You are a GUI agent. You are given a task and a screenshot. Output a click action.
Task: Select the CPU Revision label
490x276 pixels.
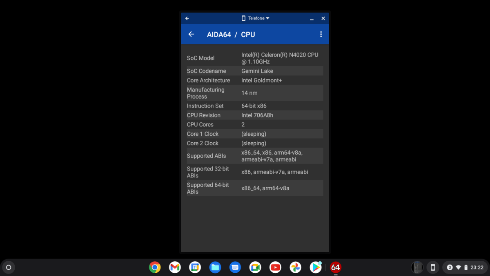click(203, 115)
